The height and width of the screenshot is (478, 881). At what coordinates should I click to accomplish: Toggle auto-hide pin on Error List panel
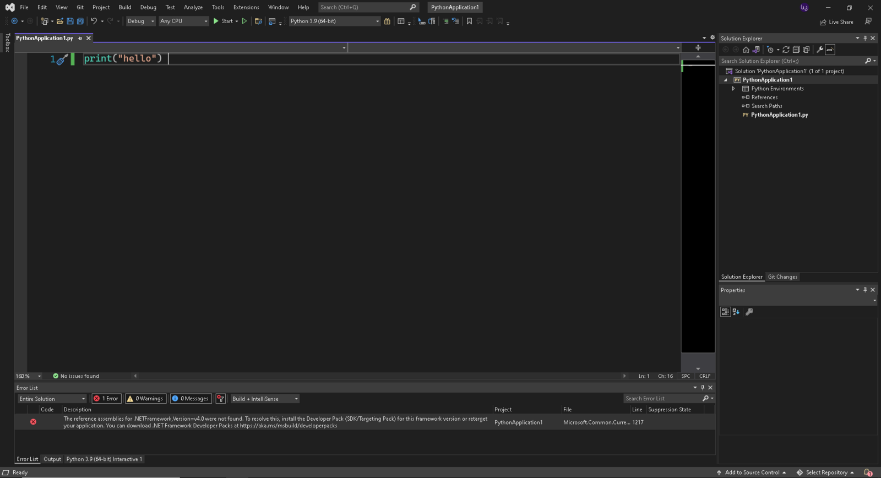point(703,388)
